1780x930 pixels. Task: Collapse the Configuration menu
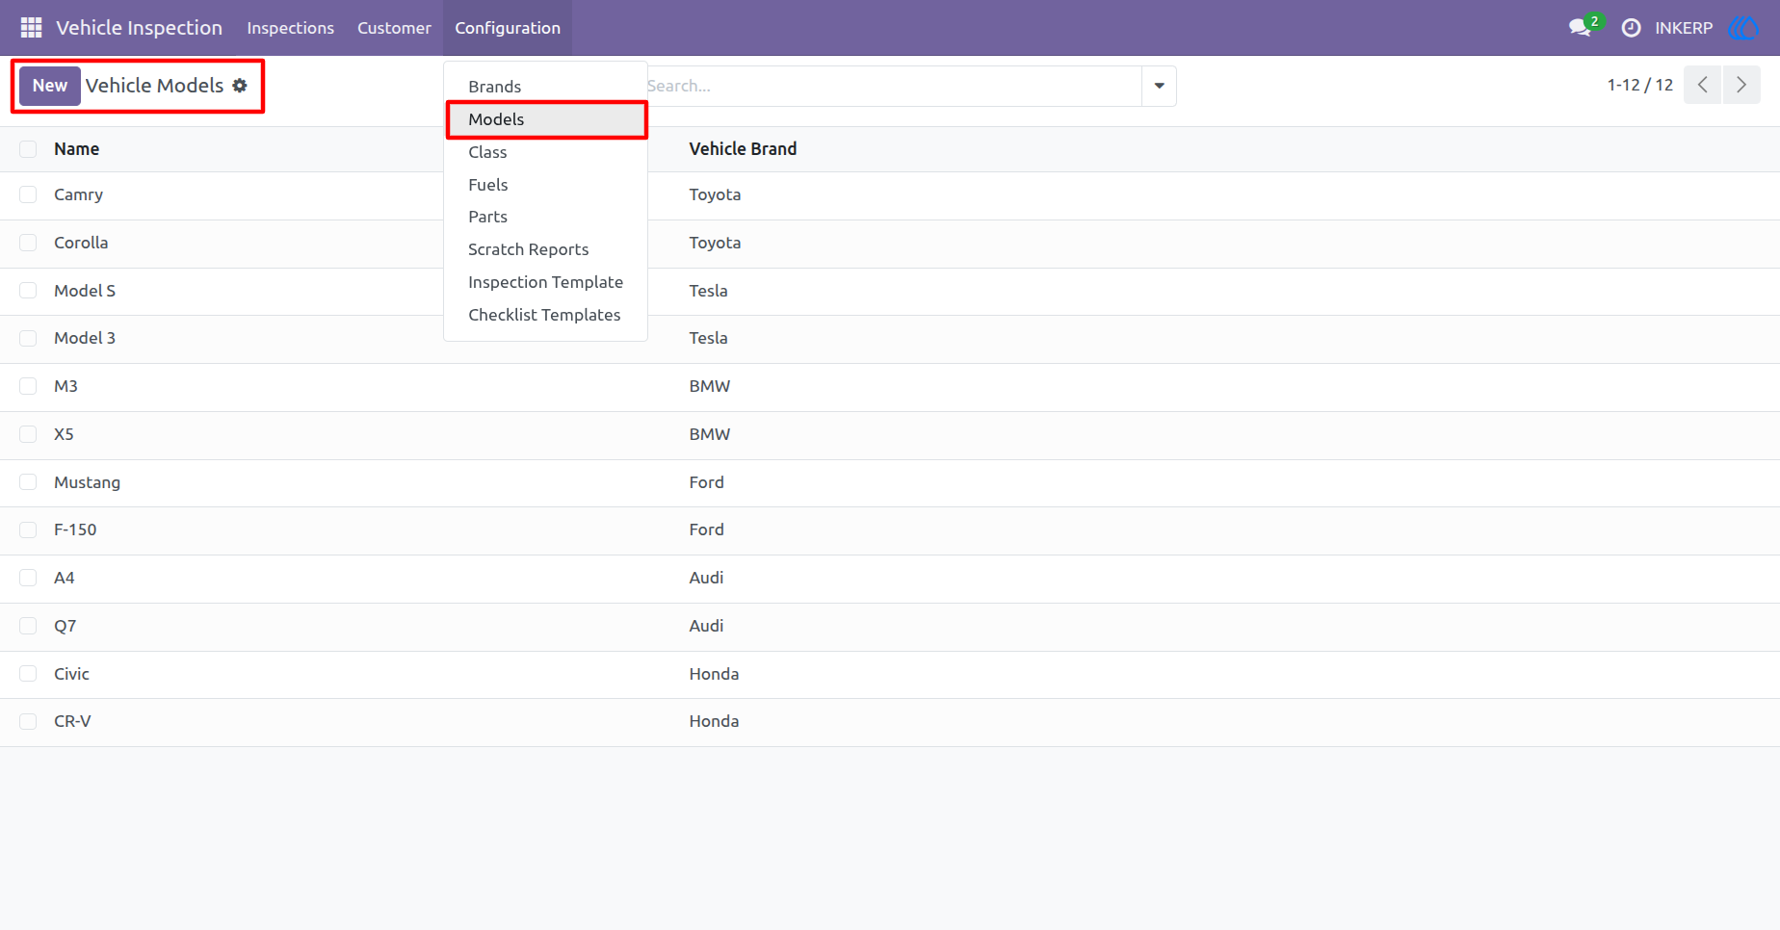pos(508,28)
